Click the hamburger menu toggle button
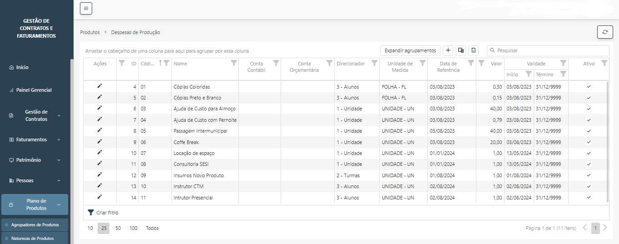 click(x=86, y=8)
